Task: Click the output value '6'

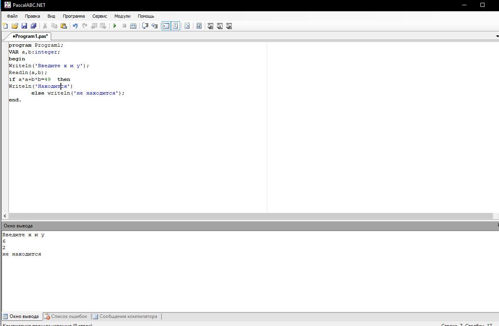Action: [x=4, y=241]
